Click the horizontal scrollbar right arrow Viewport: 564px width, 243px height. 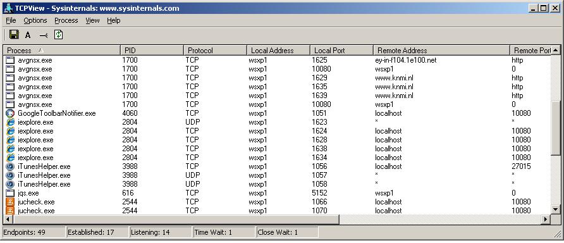point(546,219)
